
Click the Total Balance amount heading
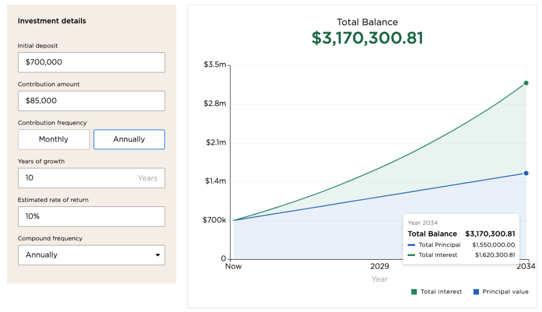point(367,38)
